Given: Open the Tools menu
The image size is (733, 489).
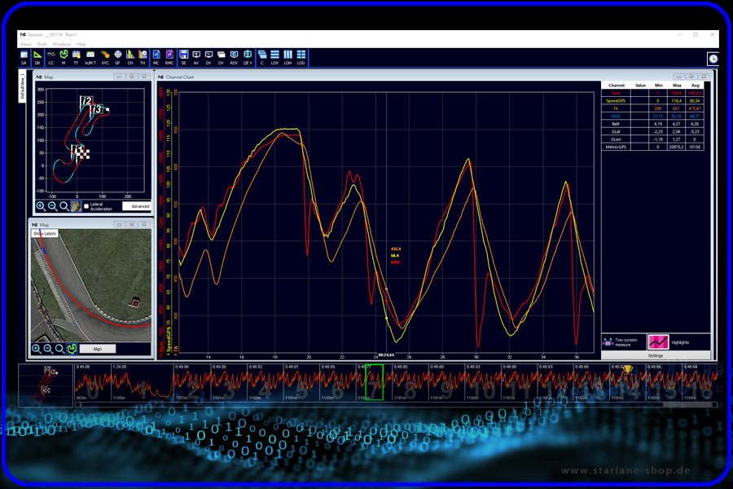Looking at the screenshot, I should pos(42,44).
